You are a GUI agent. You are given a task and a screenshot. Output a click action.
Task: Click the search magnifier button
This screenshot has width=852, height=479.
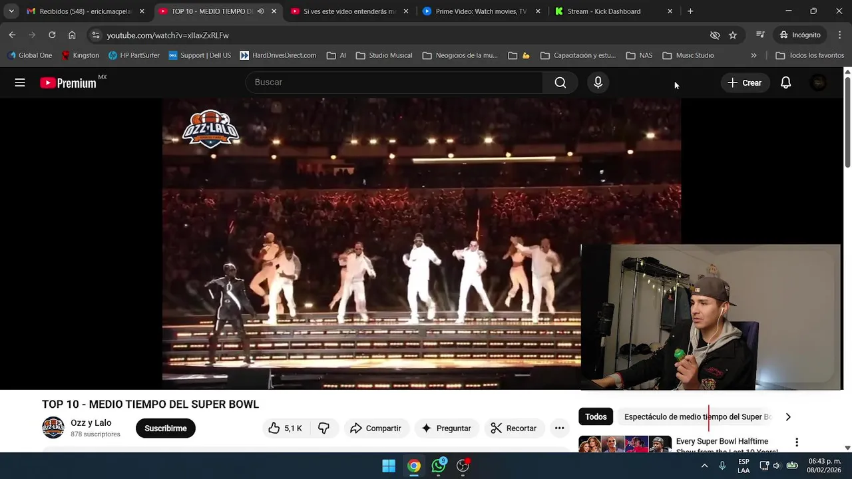(x=560, y=82)
